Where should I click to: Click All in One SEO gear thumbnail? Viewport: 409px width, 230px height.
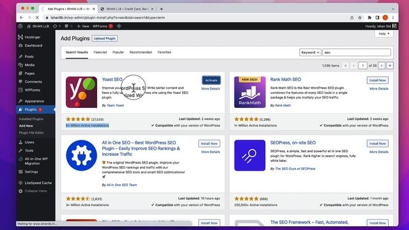(81, 155)
